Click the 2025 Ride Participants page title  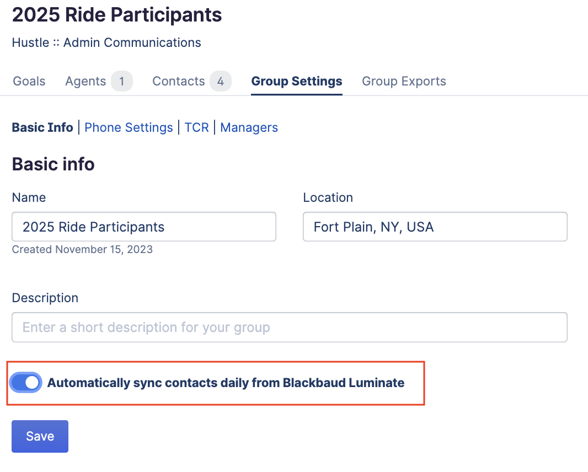(x=116, y=15)
